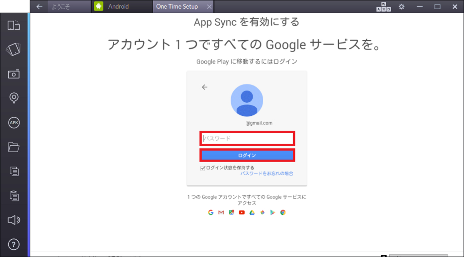This screenshot has width=464, height=257.
Task: Open settings gear icon
Action: (x=401, y=6)
